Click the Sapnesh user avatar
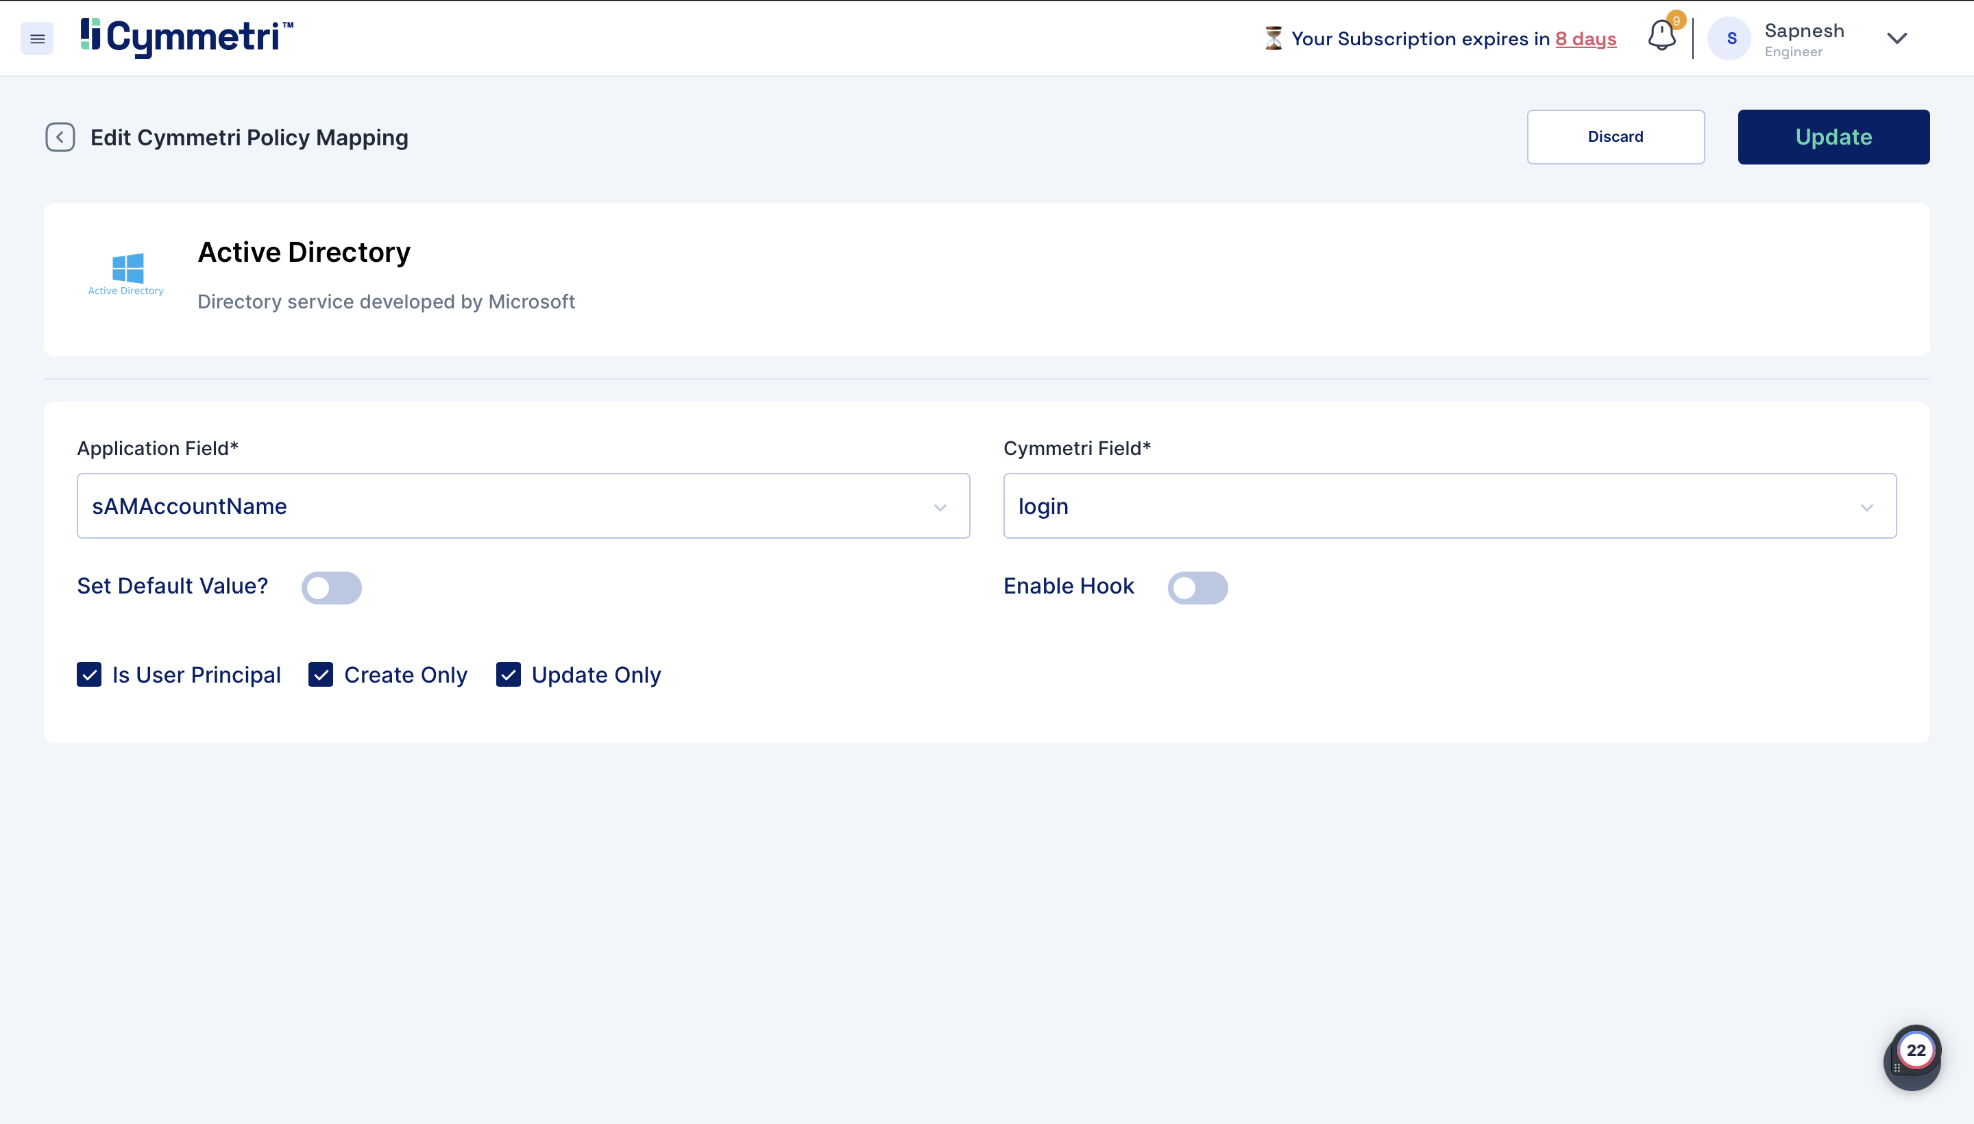Viewport: 1974px width, 1124px height. [x=1730, y=38]
